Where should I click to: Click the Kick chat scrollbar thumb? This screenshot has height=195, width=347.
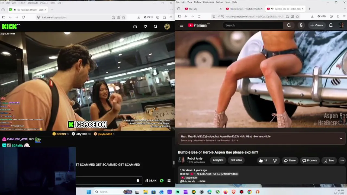173,163
